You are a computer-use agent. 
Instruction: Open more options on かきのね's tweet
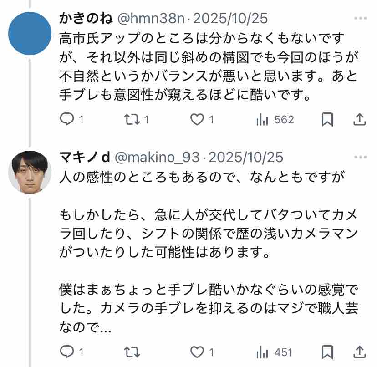[x=360, y=19]
